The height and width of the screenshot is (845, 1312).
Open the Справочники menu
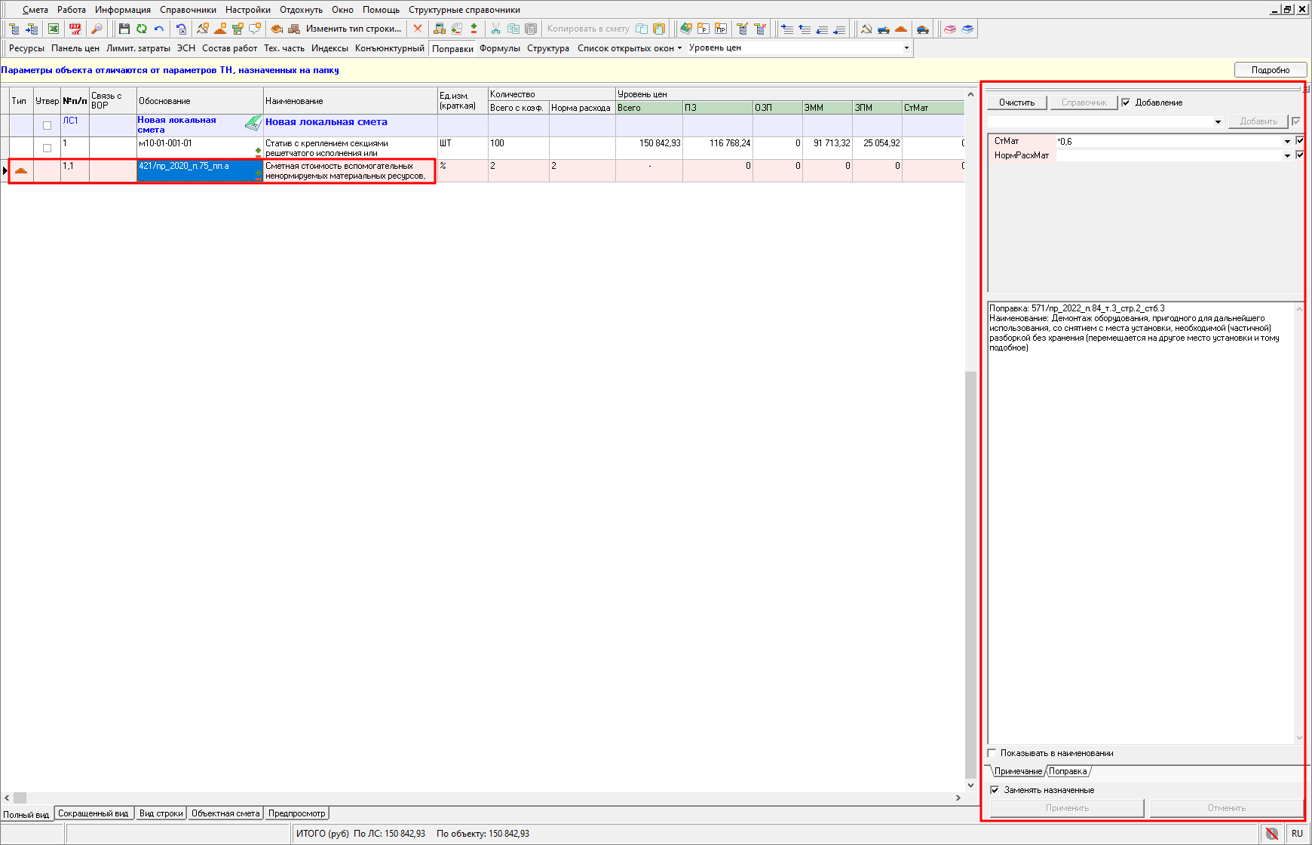pyautogui.click(x=188, y=10)
